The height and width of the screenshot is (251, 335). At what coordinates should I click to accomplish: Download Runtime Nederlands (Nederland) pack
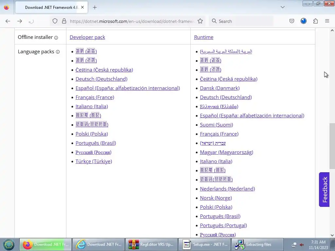tap(227, 189)
